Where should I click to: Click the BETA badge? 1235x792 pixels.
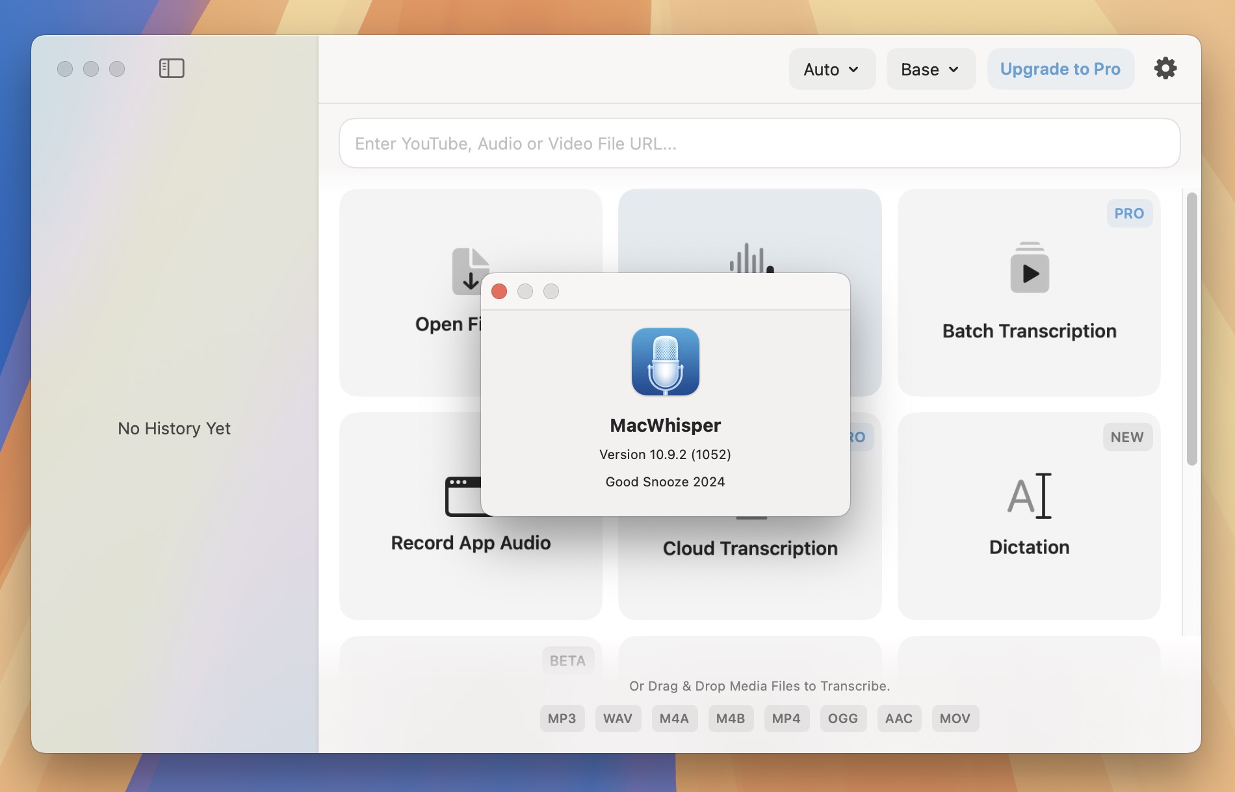coord(567,661)
